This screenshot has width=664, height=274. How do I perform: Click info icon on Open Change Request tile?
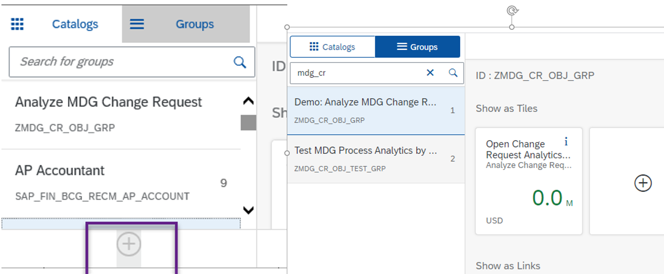[566, 142]
